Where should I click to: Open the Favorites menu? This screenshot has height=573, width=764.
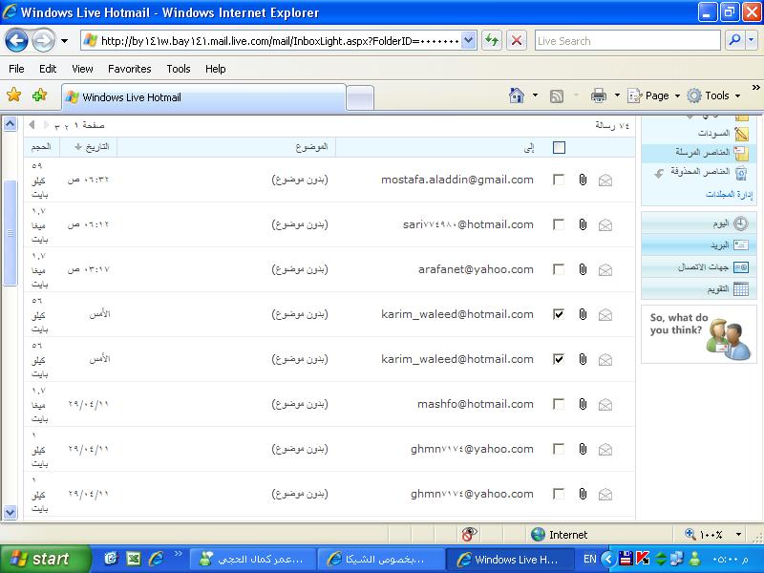tap(130, 69)
